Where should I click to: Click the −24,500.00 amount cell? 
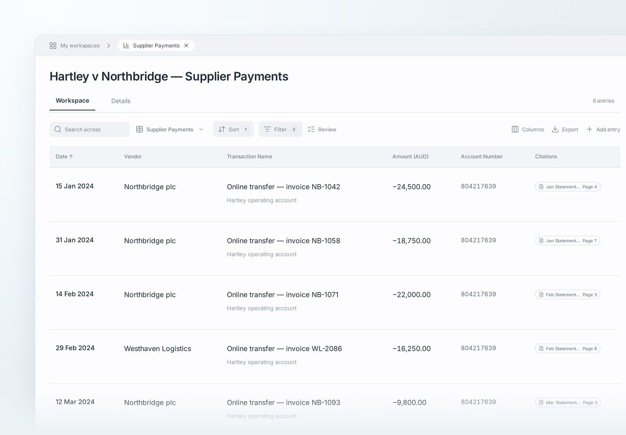pos(411,187)
